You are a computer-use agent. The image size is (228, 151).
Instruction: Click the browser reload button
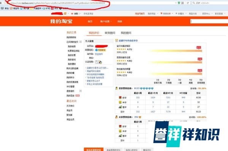tap(188, 3)
